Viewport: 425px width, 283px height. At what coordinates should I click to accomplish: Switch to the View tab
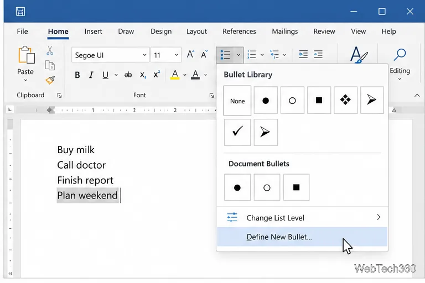(359, 32)
